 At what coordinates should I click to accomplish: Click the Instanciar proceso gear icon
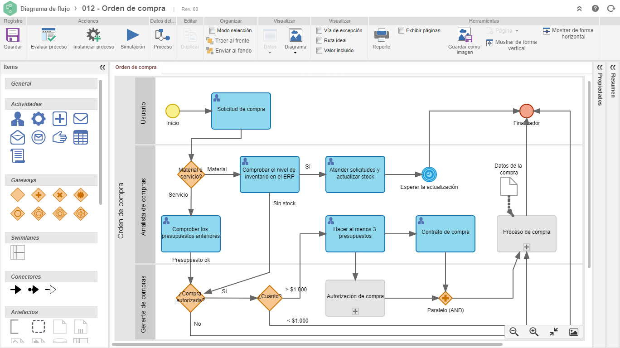click(93, 35)
